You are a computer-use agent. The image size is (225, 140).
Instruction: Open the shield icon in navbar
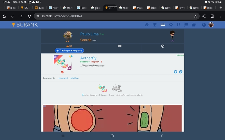pos(178,25)
